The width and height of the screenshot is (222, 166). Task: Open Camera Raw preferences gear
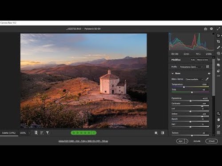point(211,29)
